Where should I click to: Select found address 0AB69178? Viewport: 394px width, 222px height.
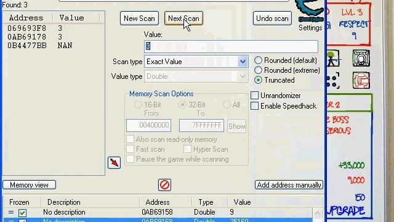point(27,37)
